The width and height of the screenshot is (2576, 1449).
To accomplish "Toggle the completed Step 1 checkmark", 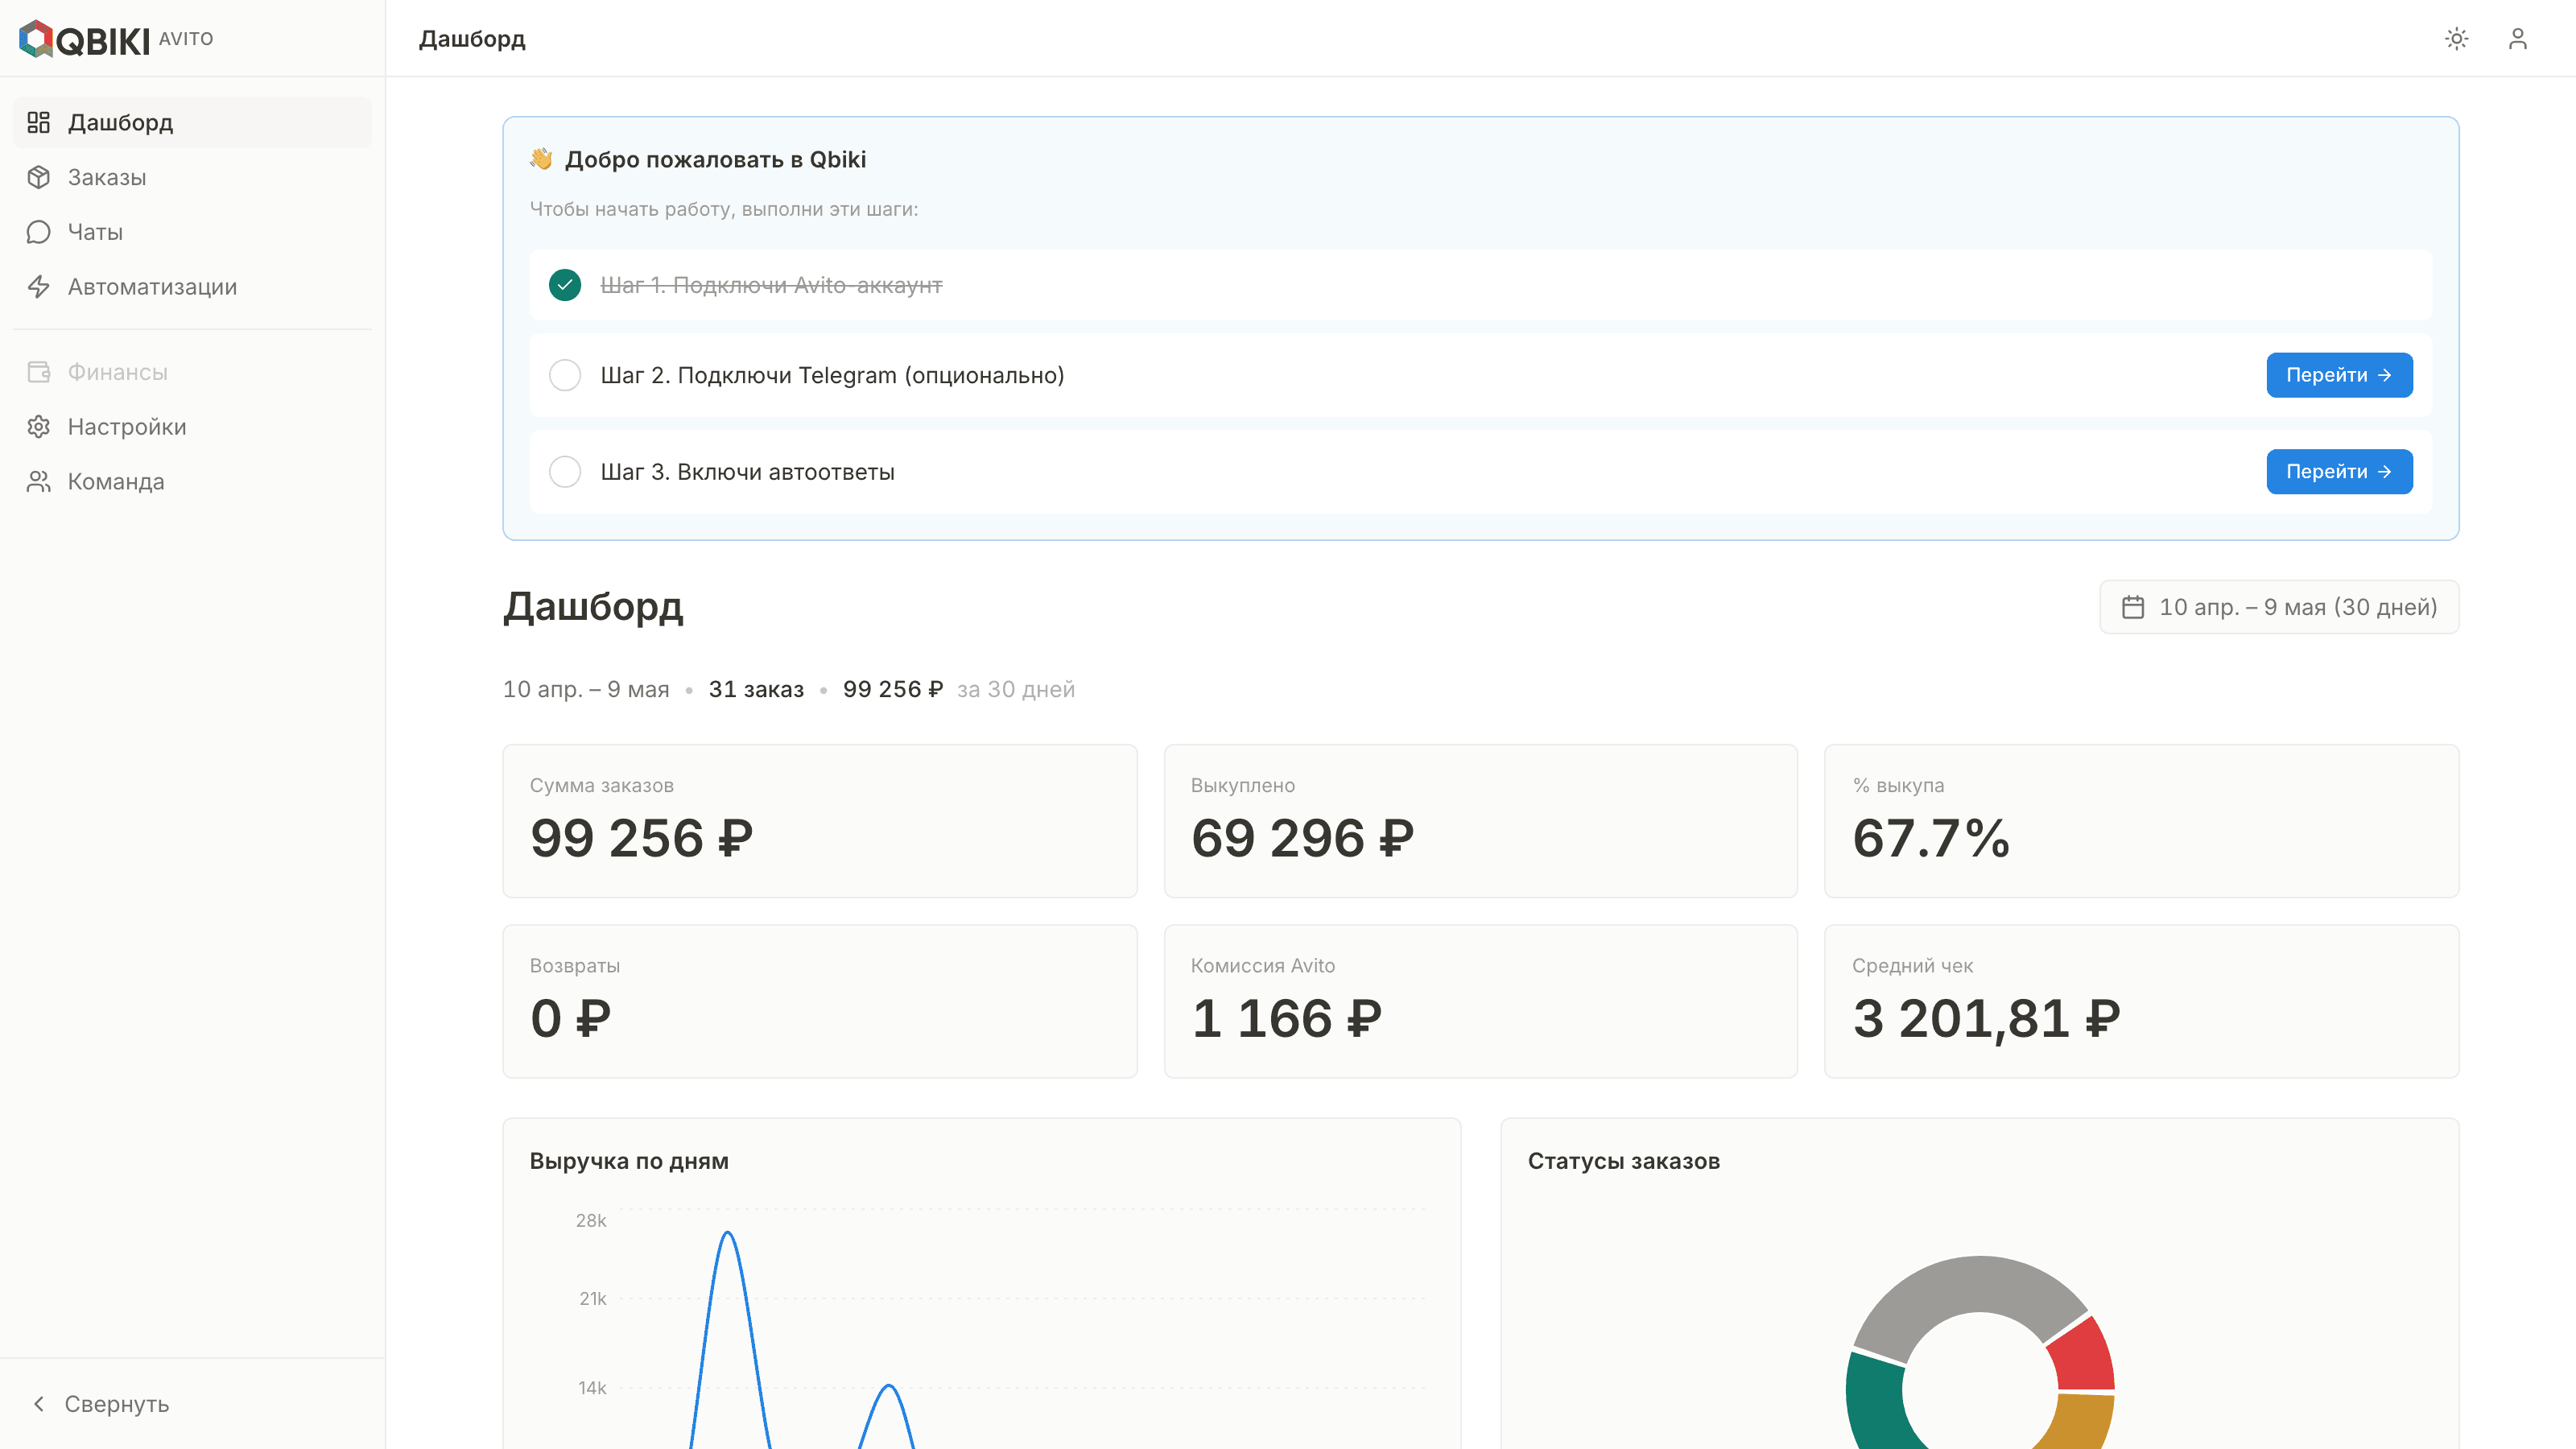I will tap(565, 285).
